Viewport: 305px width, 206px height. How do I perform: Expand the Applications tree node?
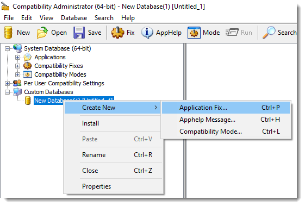click(17, 57)
